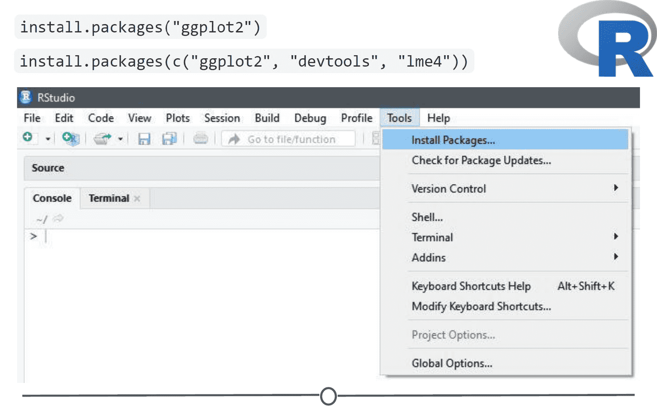
Task: Open the New File dropdown arrow
Action: [x=48, y=139]
